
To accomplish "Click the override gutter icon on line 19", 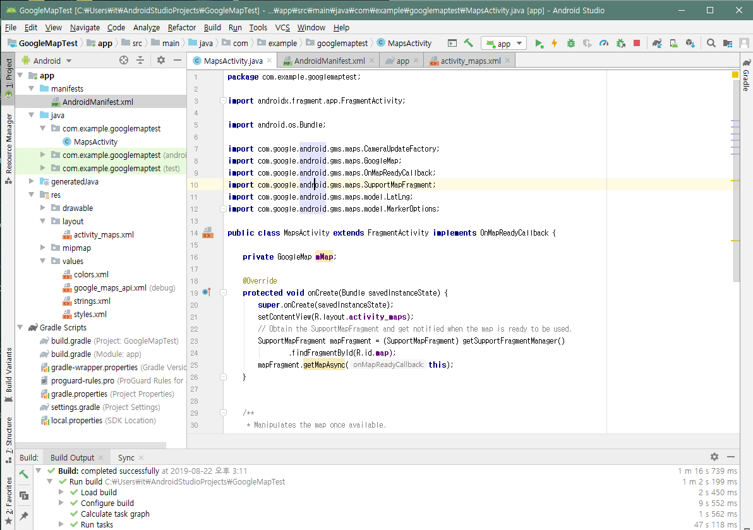I will pyautogui.click(x=207, y=292).
